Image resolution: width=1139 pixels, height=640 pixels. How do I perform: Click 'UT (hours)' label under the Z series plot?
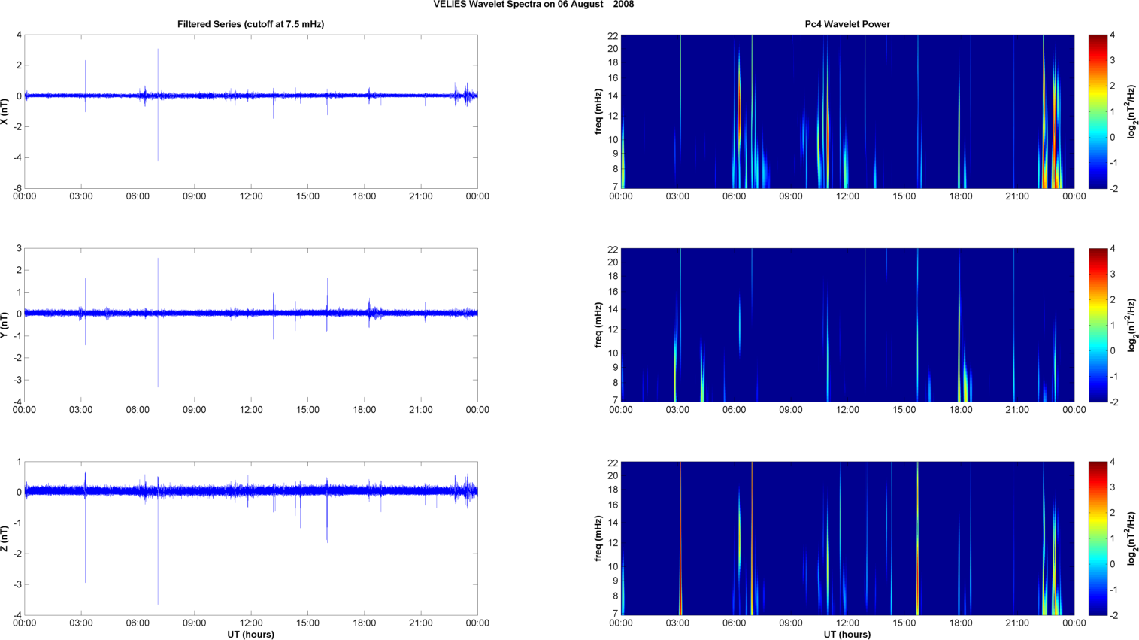[x=250, y=635]
